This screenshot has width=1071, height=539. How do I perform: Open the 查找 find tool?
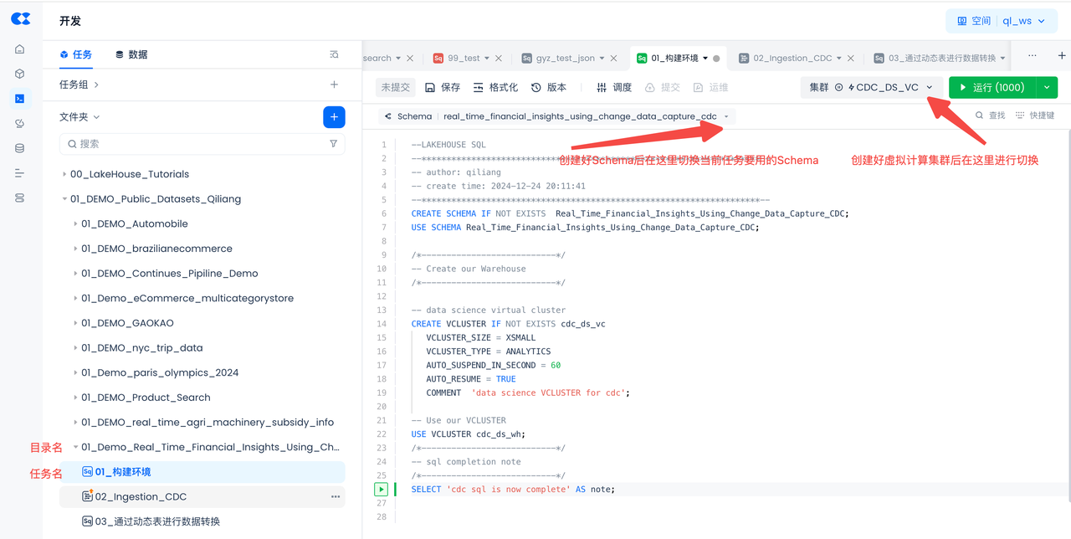coord(991,116)
